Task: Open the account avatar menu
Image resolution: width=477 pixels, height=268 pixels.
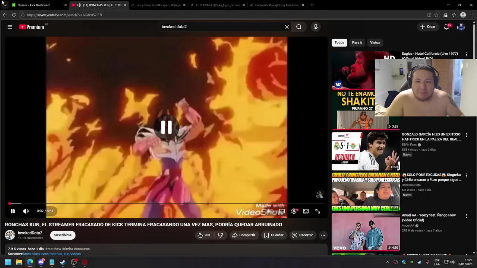Action: (x=461, y=27)
